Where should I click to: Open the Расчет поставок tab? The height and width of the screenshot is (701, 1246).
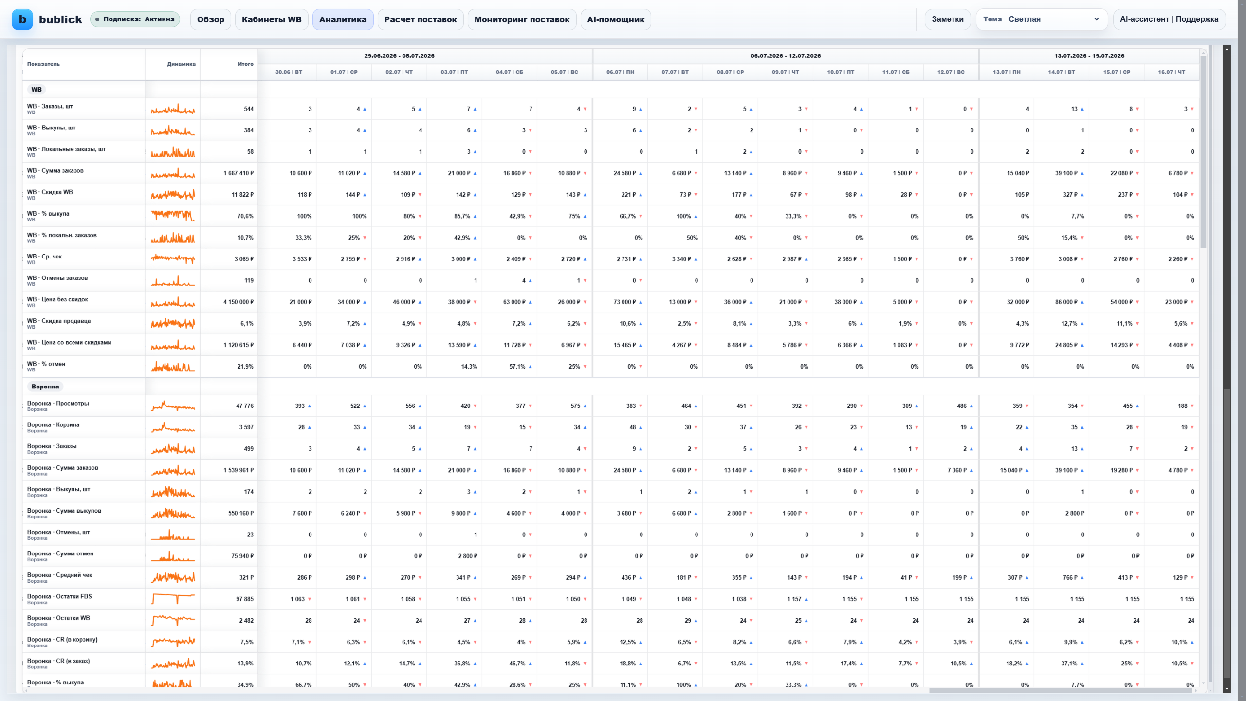[421, 19]
